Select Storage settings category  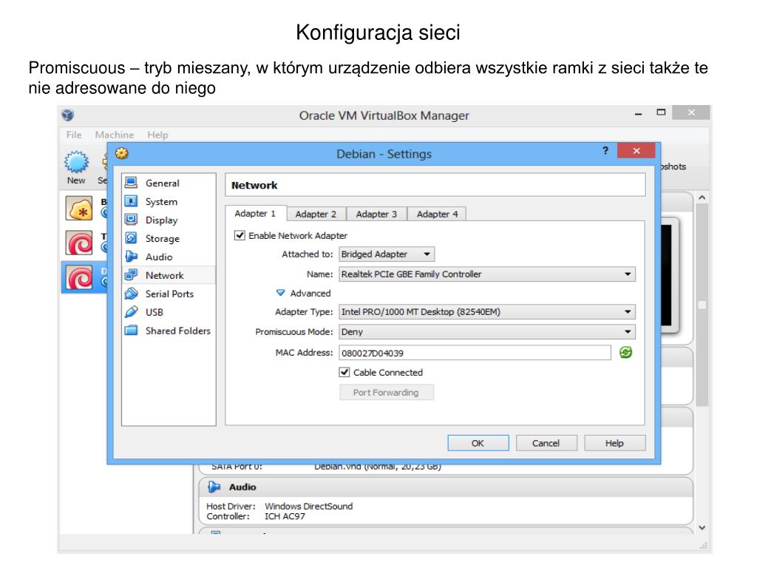coord(169,238)
